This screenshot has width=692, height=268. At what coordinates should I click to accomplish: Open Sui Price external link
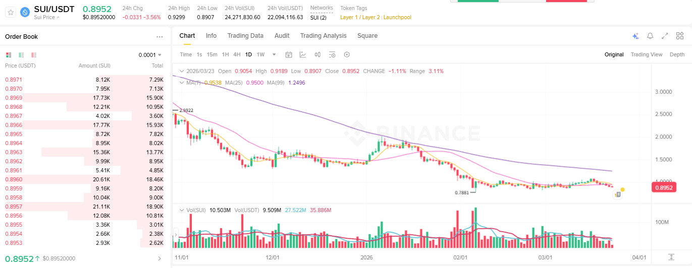pos(46,18)
